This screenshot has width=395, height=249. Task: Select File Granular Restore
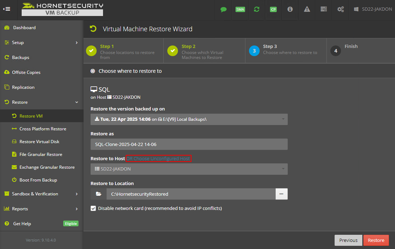pos(41,155)
